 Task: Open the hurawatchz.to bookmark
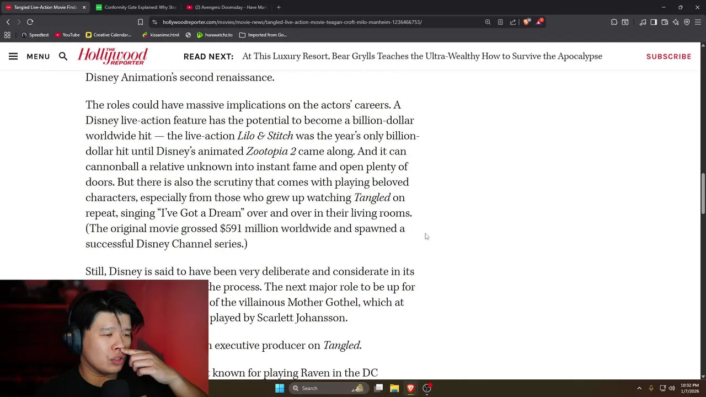(x=215, y=35)
